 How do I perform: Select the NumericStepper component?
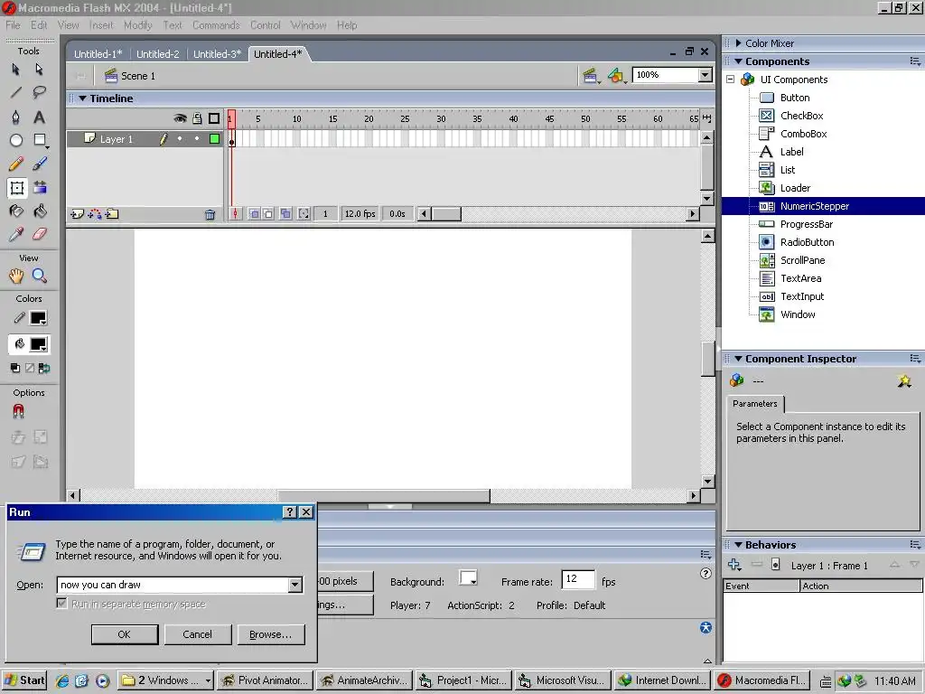pos(823,206)
